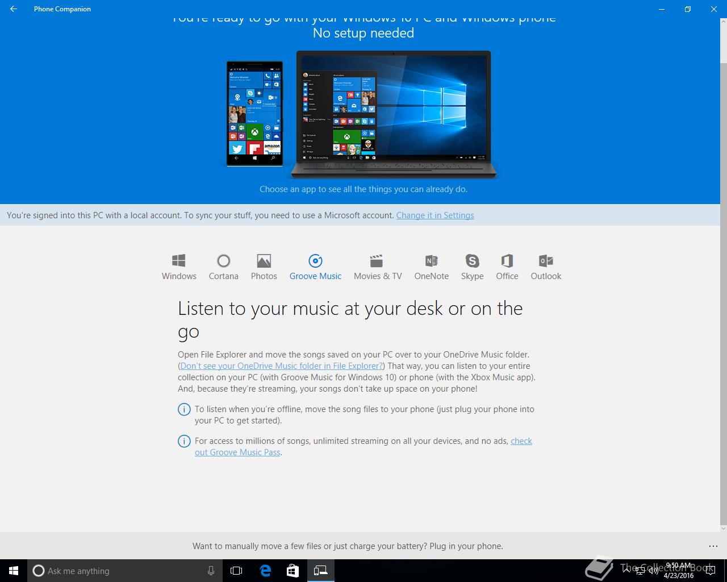This screenshot has width=727, height=582.
Task: Select the Cortana app icon
Action: click(x=223, y=267)
